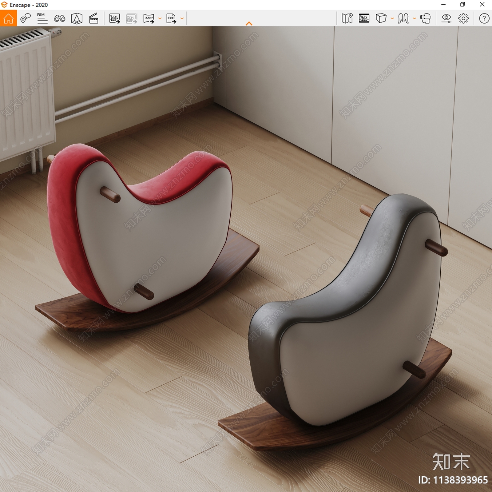Minimize the Enscape window
The width and height of the screenshot is (492, 492).
click(x=443, y=5)
